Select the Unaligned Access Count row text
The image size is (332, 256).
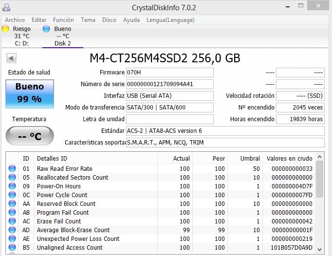pos(70,247)
